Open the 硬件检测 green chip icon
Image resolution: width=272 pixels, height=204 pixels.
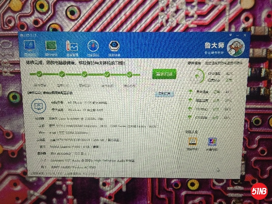click(x=51, y=48)
